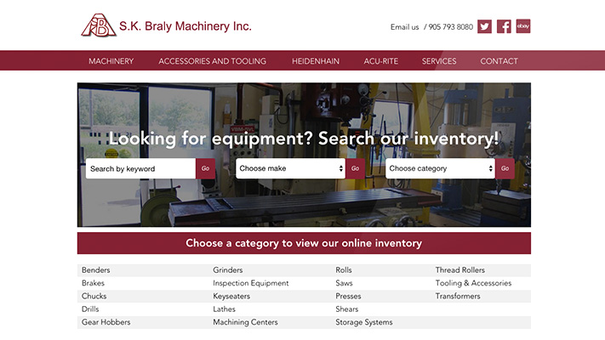Expand the Choose category dropdown

(x=440, y=168)
